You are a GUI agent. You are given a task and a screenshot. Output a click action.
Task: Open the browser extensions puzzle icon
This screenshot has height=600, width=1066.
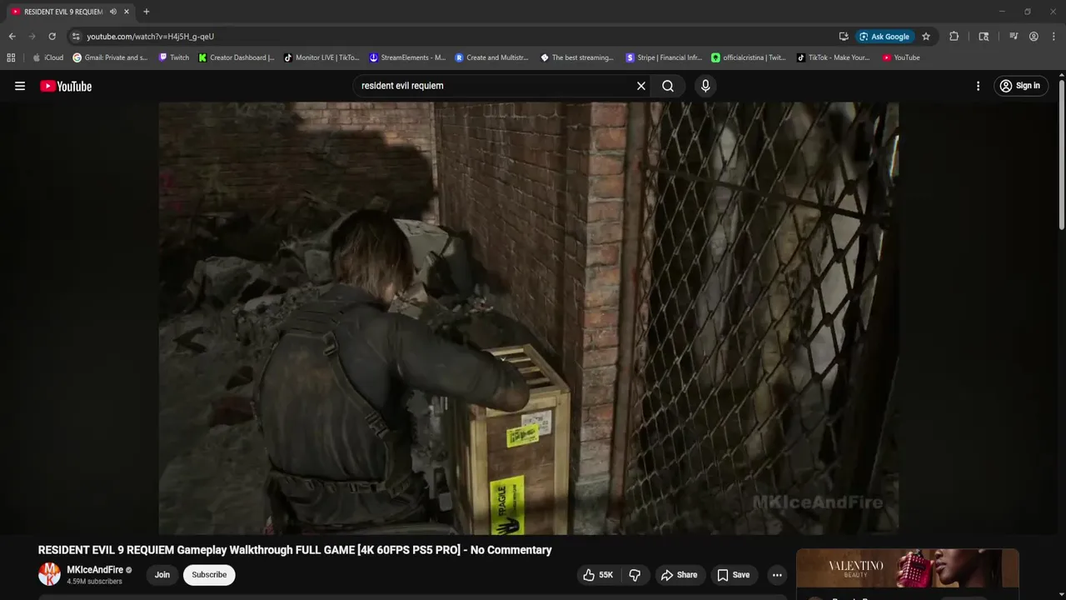[954, 37]
